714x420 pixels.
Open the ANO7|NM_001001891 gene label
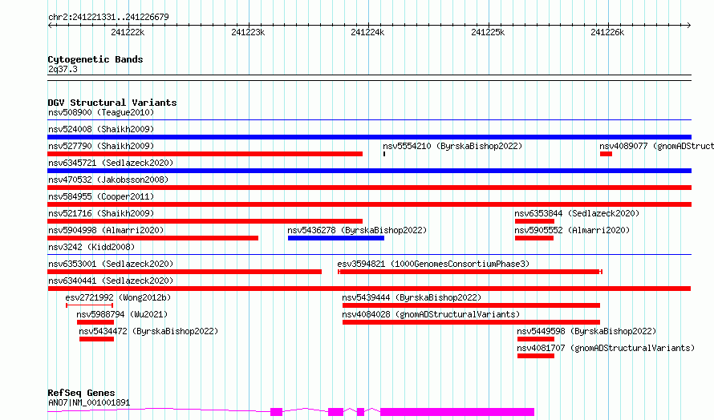click(89, 402)
